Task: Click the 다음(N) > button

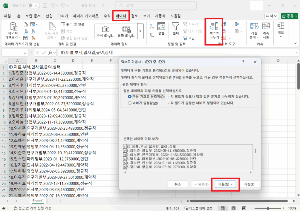Action: (x=225, y=184)
